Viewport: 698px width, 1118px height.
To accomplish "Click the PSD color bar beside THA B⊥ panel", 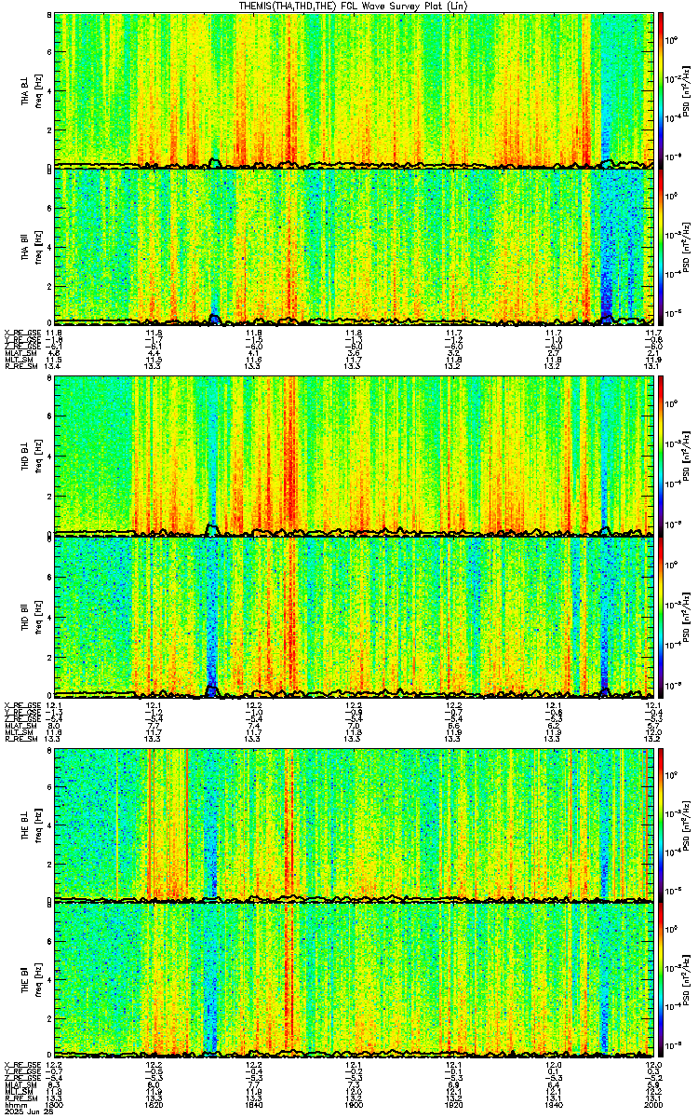I will point(661,89).
